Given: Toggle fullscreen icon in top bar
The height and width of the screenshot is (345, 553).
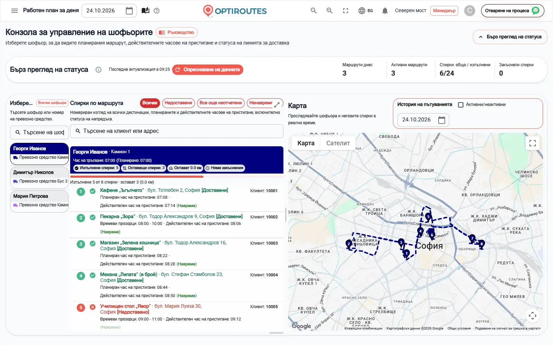Looking at the screenshot, I should (x=346, y=11).
